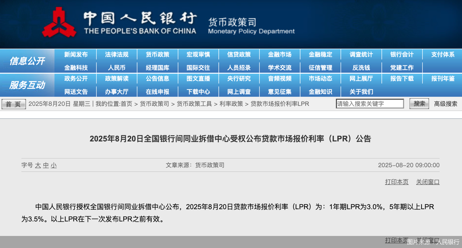The height and width of the screenshot is (248, 462).
Task: Click the 信息公开 section header
Action: (27, 61)
